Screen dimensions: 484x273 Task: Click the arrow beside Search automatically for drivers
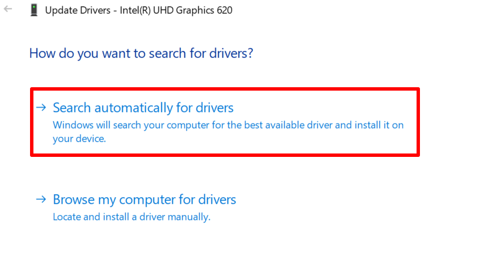(41, 108)
